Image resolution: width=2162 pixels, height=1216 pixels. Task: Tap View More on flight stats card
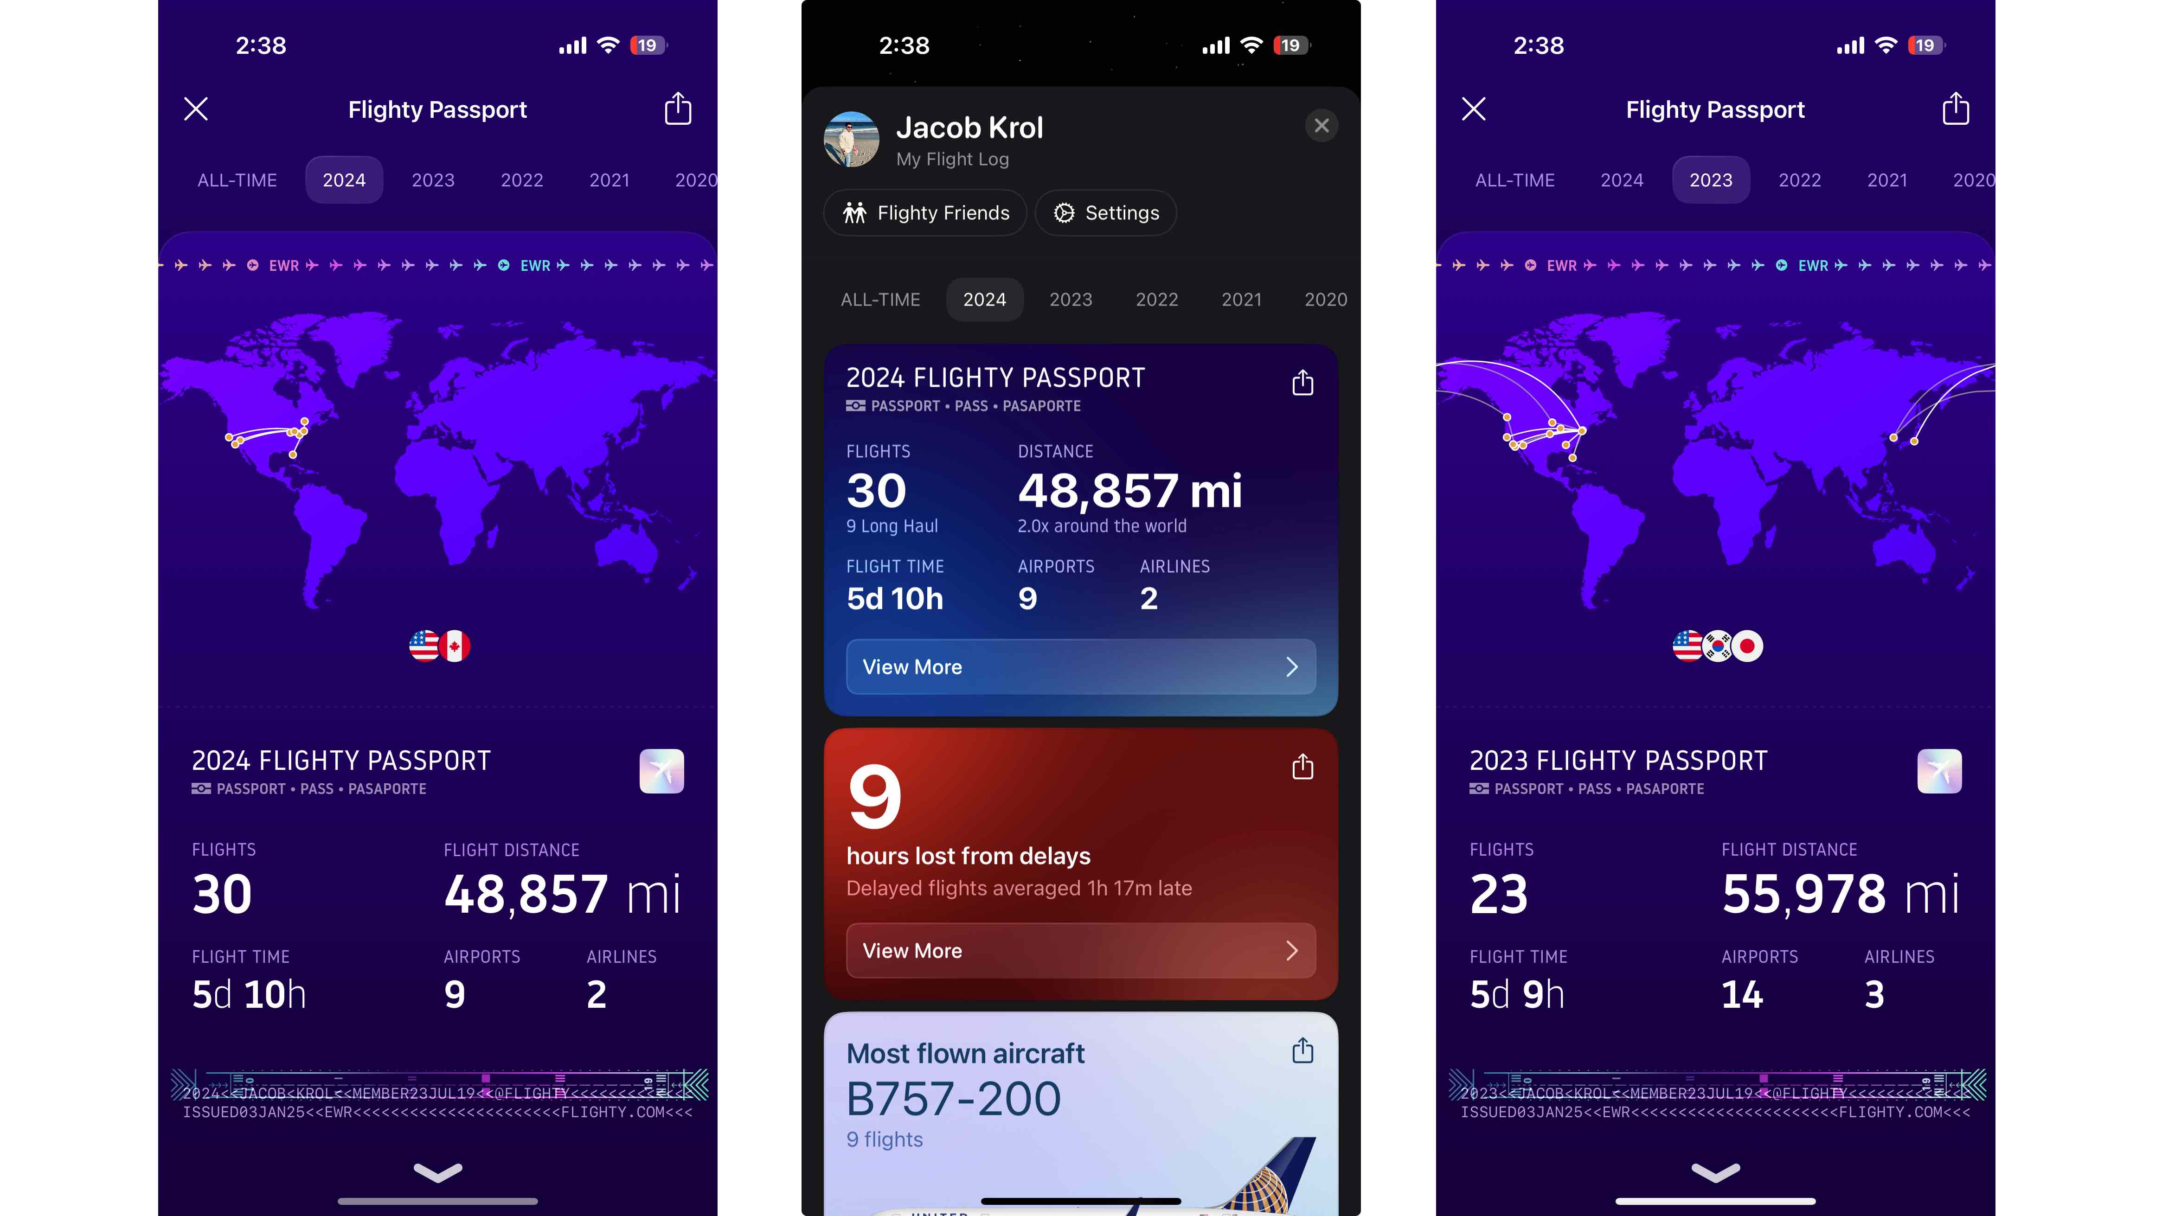[1079, 665]
